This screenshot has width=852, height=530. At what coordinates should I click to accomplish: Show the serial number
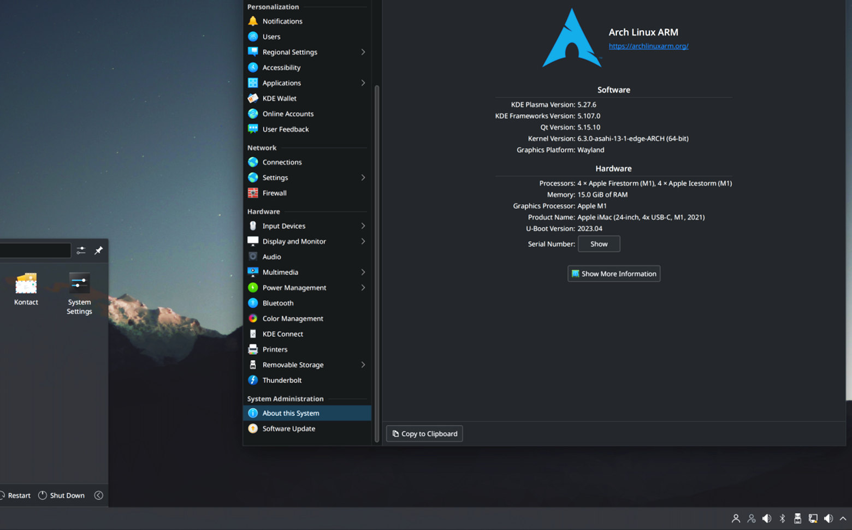click(x=599, y=244)
